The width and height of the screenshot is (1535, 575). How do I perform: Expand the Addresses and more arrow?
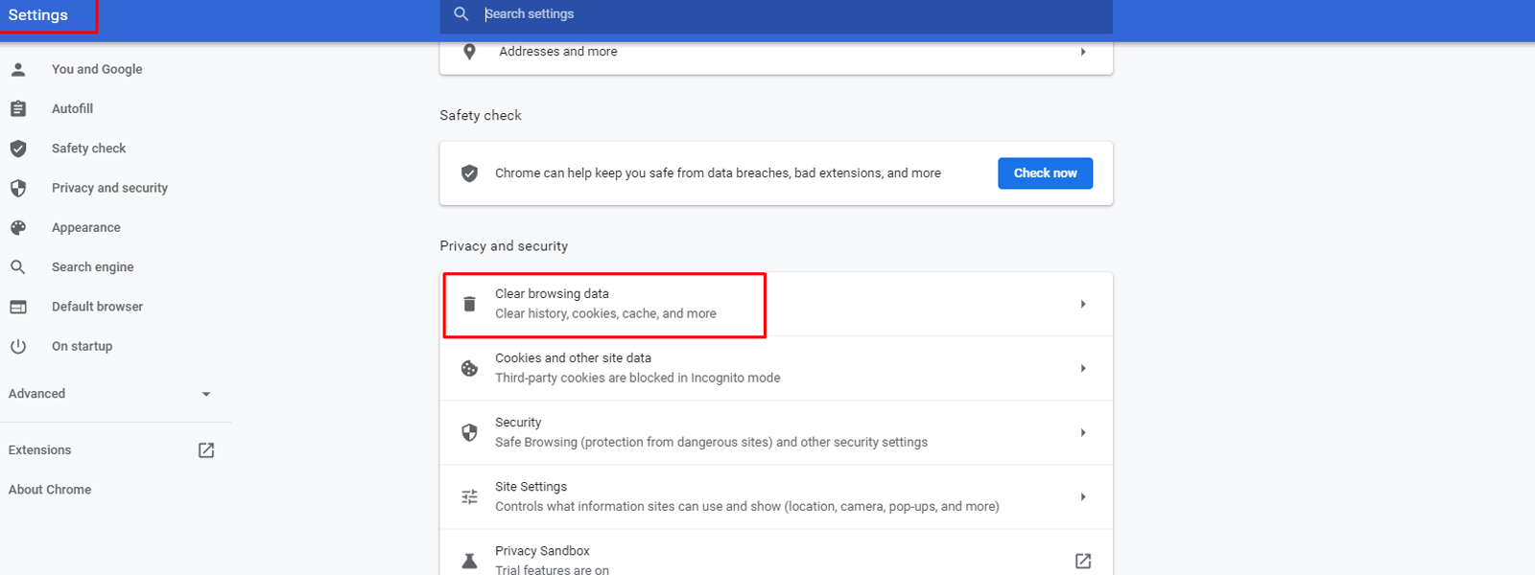click(x=1083, y=52)
